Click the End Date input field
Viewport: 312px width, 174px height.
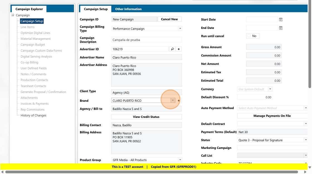pyautogui.click(x=262, y=28)
